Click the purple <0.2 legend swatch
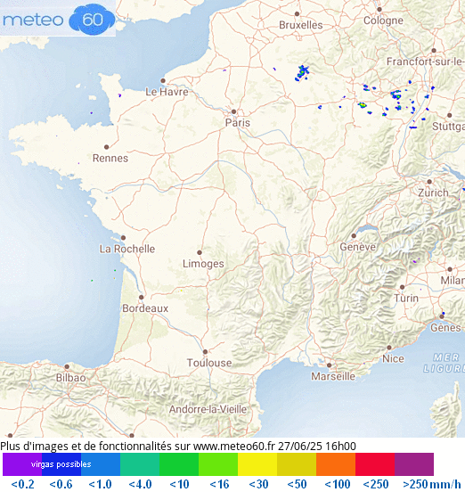This screenshot has height=492, width=465. [x=22, y=464]
